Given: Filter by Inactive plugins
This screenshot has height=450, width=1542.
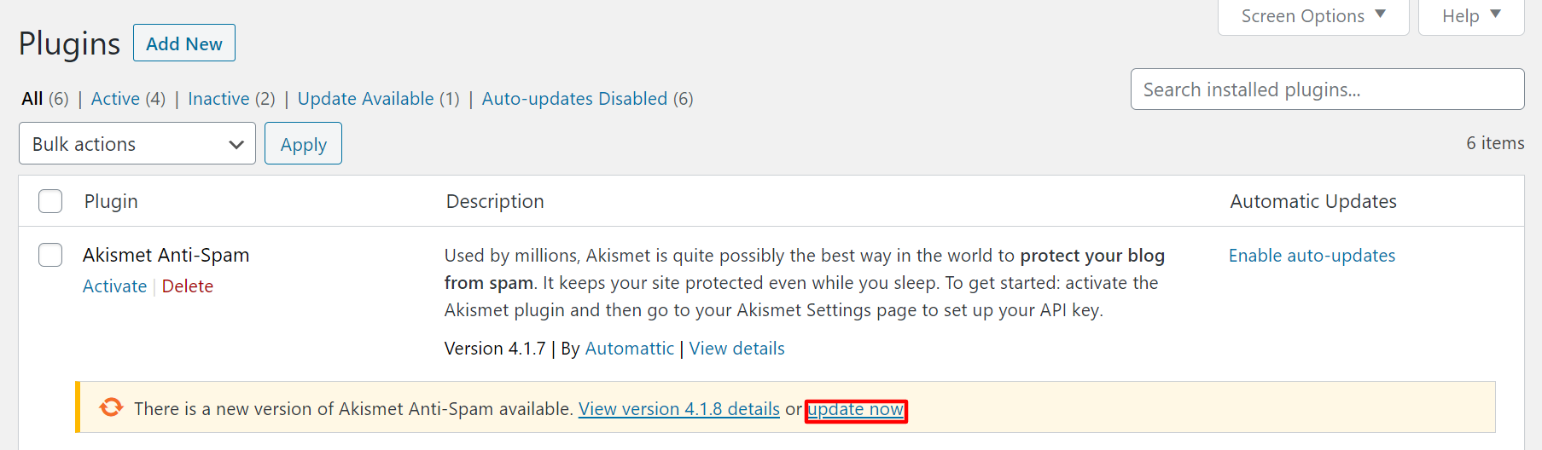Looking at the screenshot, I should pos(218,99).
